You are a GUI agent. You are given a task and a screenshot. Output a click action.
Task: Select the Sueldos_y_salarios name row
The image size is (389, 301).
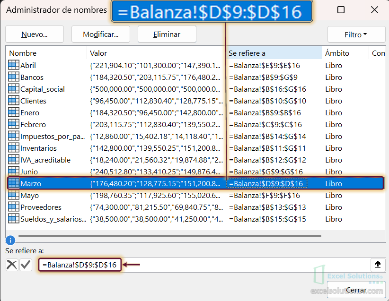(195, 219)
